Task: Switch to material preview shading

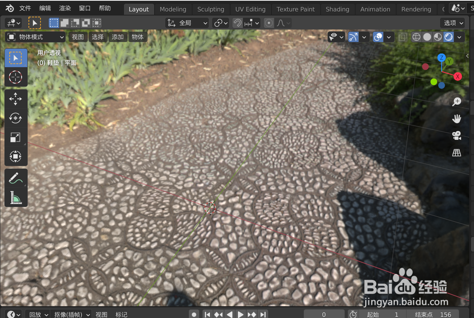Action: [x=438, y=37]
